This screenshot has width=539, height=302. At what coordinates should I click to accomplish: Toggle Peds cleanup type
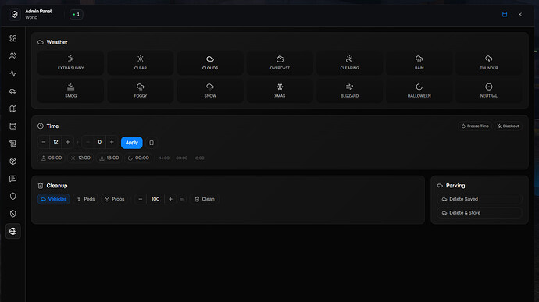86,199
